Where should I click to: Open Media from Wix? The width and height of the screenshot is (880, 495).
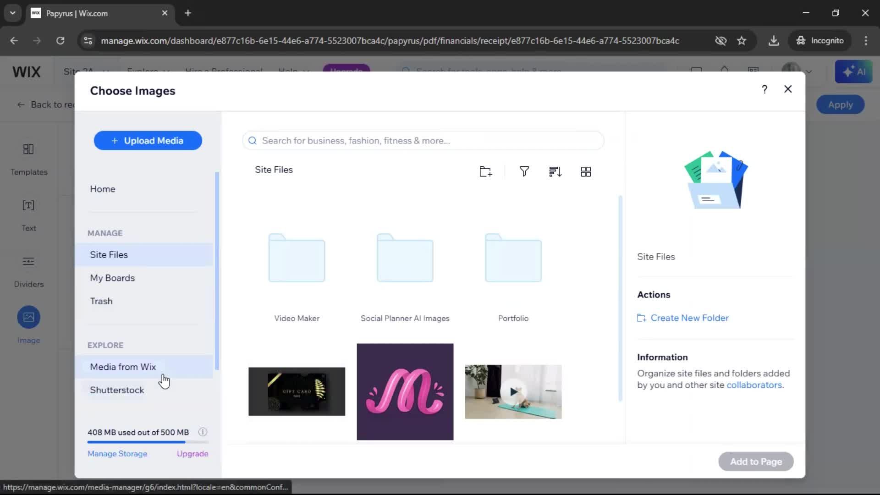point(144,367)
